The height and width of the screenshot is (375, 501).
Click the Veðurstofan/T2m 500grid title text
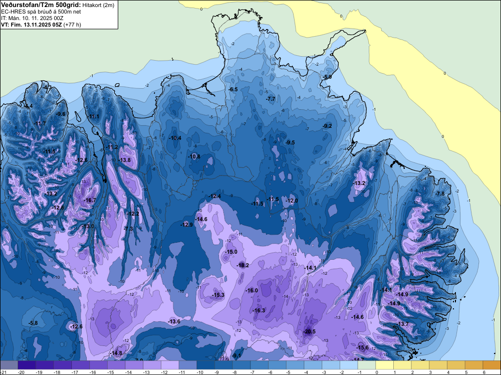(x=41, y=5)
